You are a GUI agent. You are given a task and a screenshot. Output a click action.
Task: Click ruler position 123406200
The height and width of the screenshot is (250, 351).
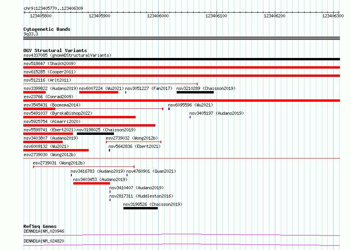pyautogui.click(x=274, y=16)
